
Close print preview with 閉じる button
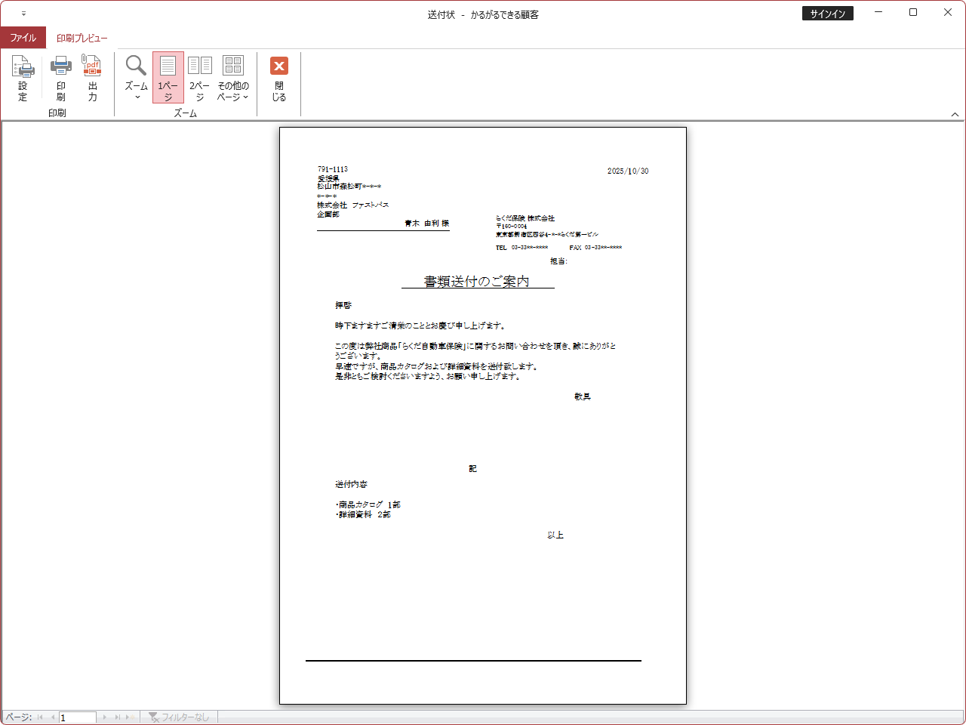pyautogui.click(x=279, y=77)
